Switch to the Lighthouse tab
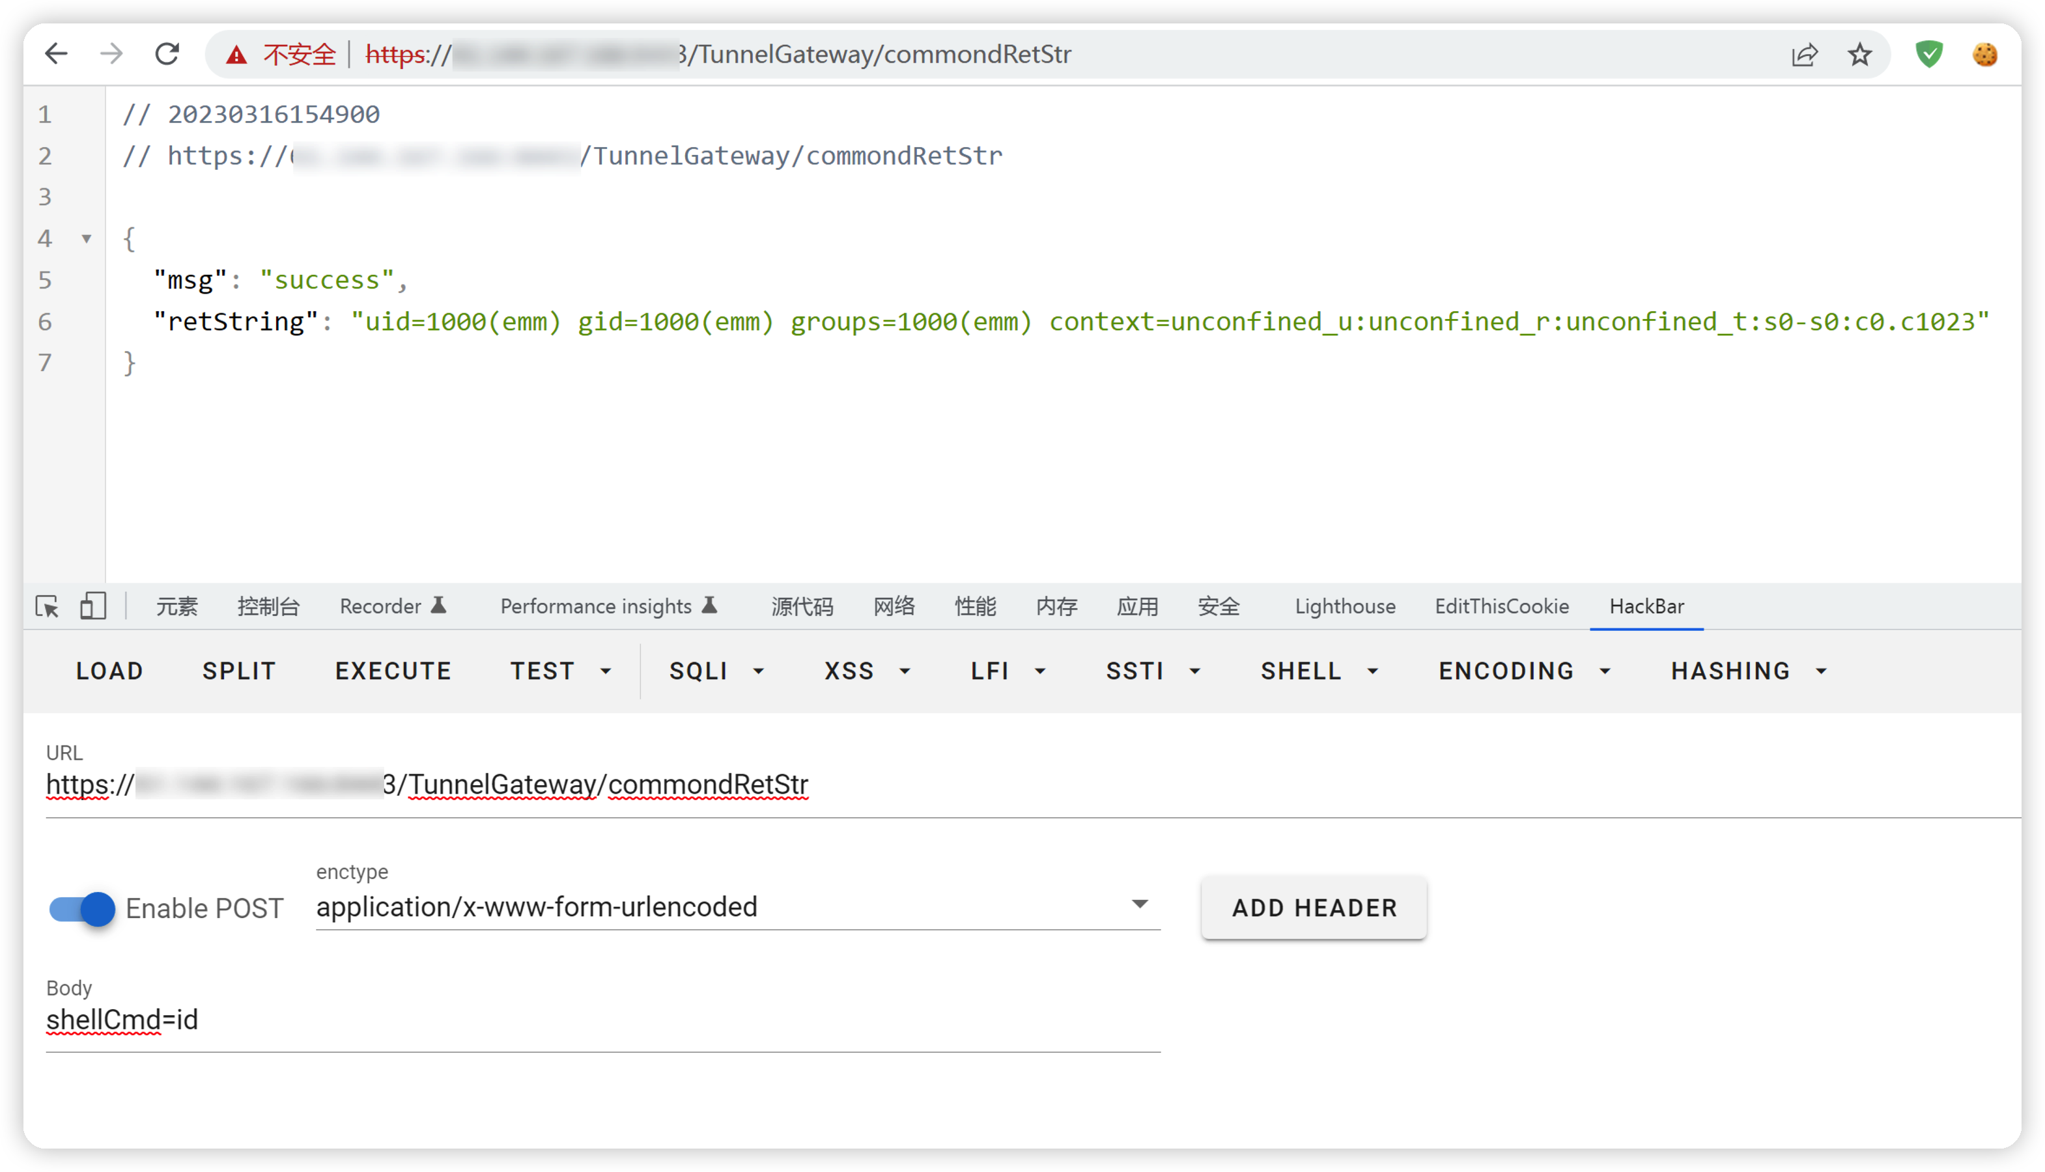This screenshot has height=1172, width=2045. click(1344, 606)
